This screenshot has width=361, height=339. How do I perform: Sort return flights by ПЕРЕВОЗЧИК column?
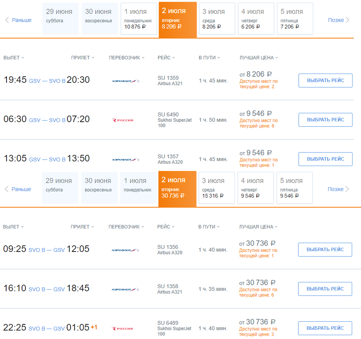[126, 227]
